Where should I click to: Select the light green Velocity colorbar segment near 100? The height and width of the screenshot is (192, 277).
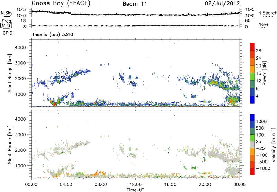(x=252, y=138)
